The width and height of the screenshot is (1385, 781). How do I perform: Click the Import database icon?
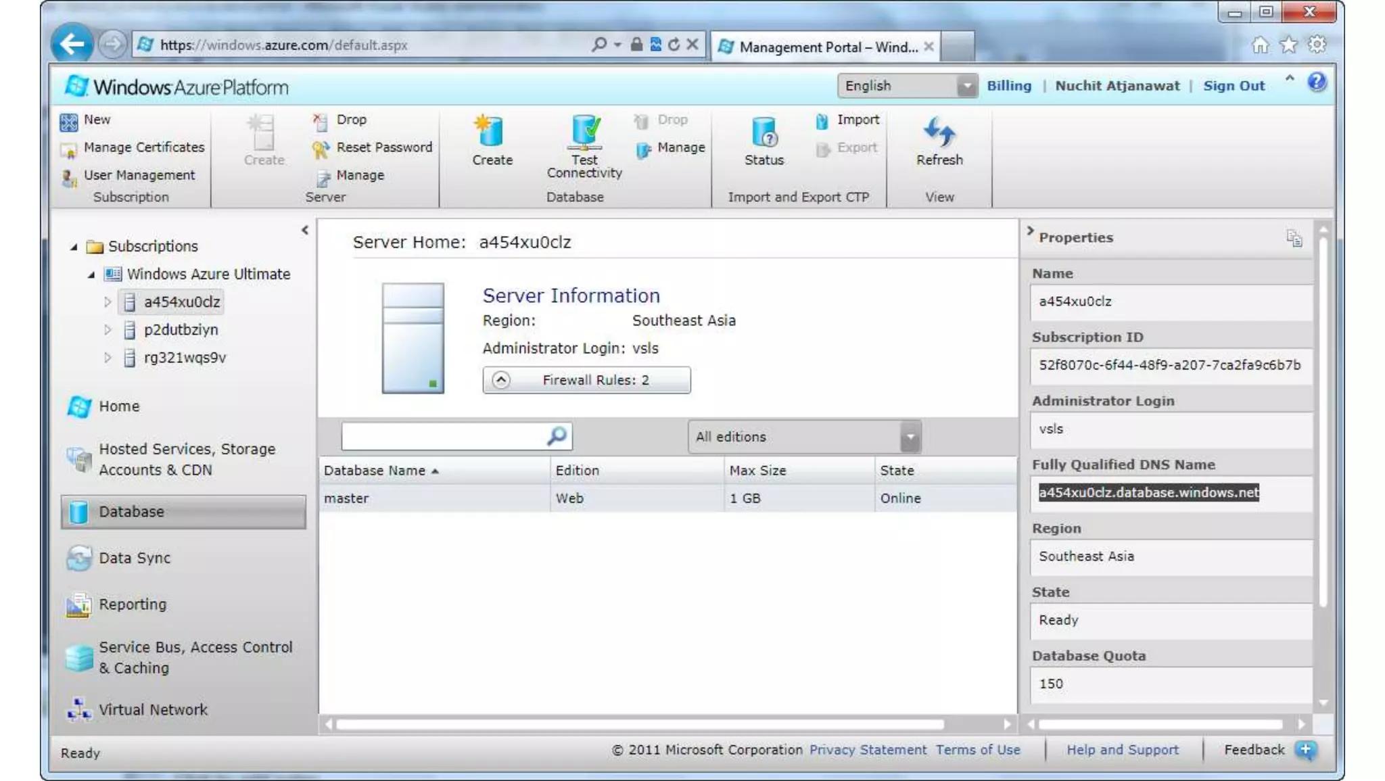coord(822,120)
